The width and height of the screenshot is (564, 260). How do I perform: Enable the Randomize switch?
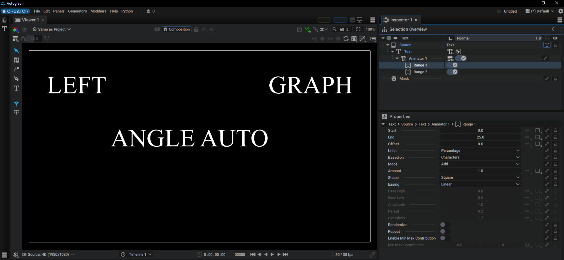pos(445,225)
